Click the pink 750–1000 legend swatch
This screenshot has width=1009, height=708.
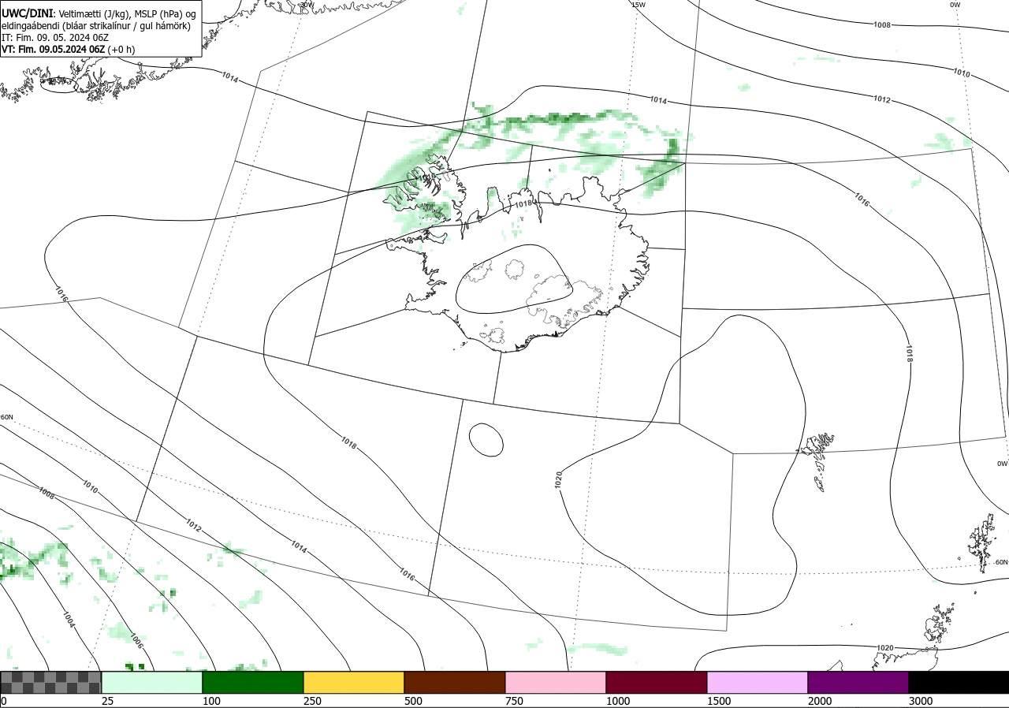[x=556, y=682]
